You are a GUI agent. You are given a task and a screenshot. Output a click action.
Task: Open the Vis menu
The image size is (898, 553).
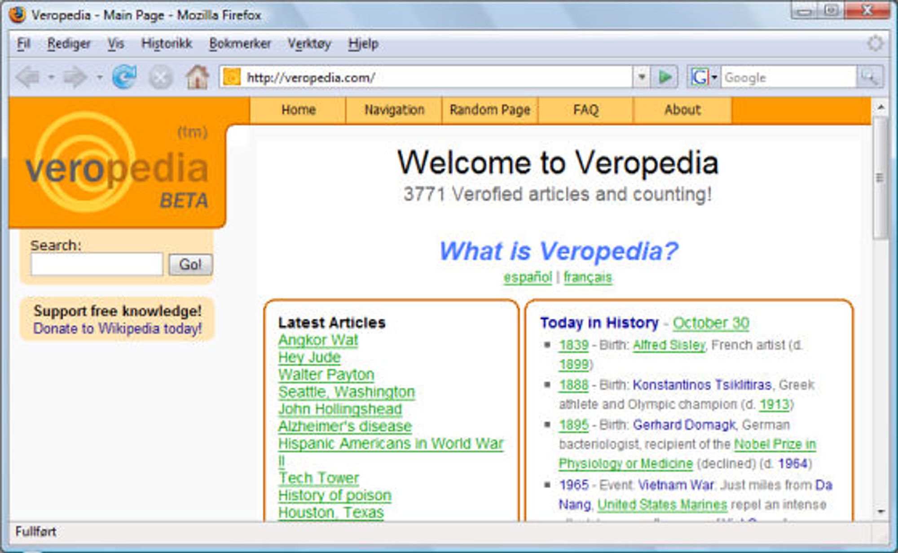click(x=115, y=44)
